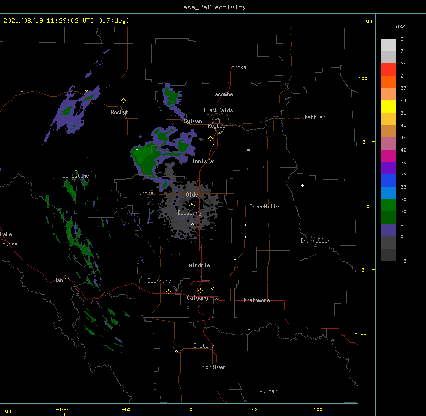
Task: Click the blue swatch between 36 and 33
Action: [388, 181]
